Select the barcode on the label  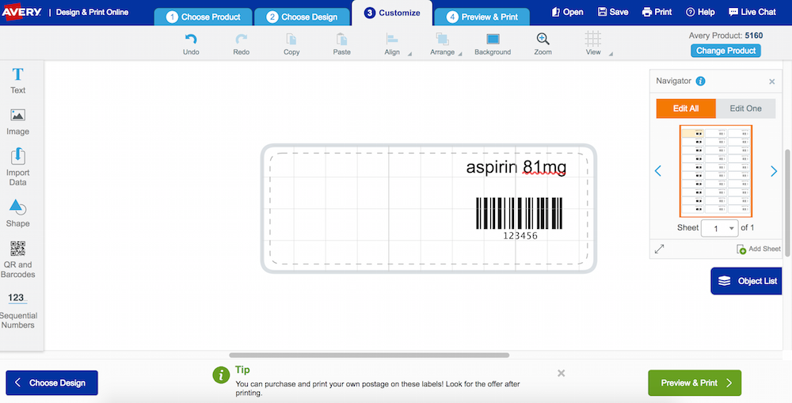[x=520, y=219]
